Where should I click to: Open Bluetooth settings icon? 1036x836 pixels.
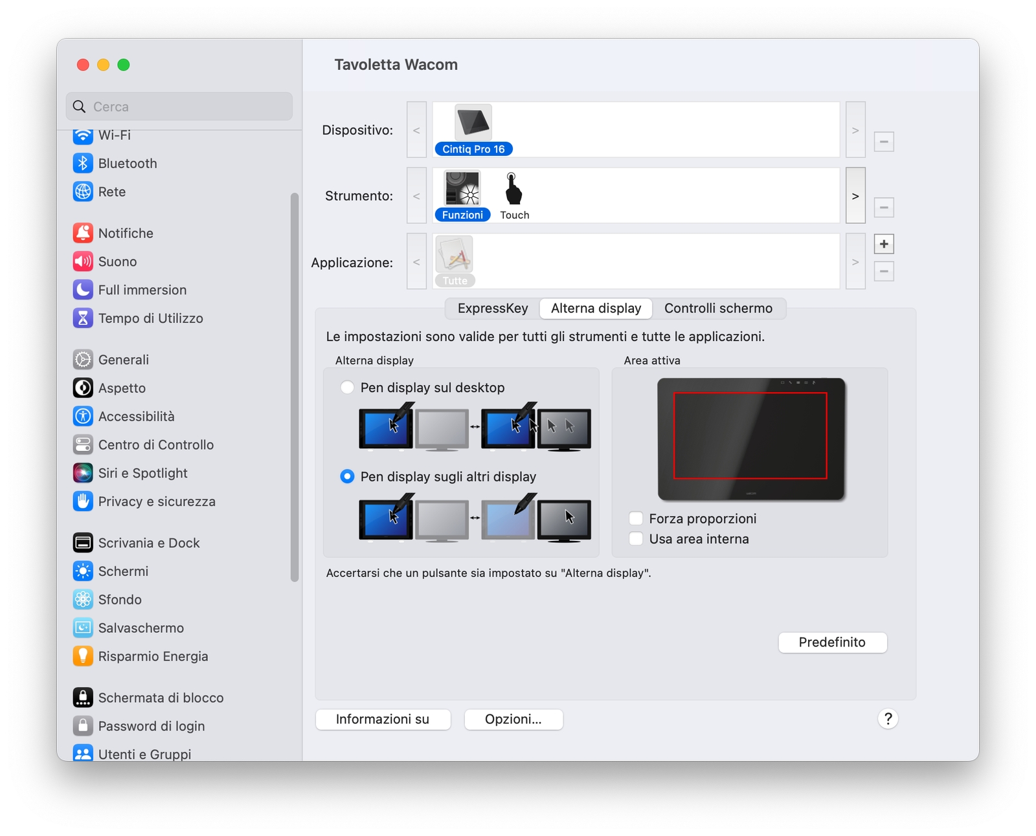tap(83, 163)
